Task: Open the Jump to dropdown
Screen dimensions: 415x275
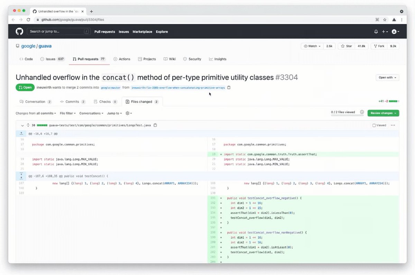Action: coord(114,113)
